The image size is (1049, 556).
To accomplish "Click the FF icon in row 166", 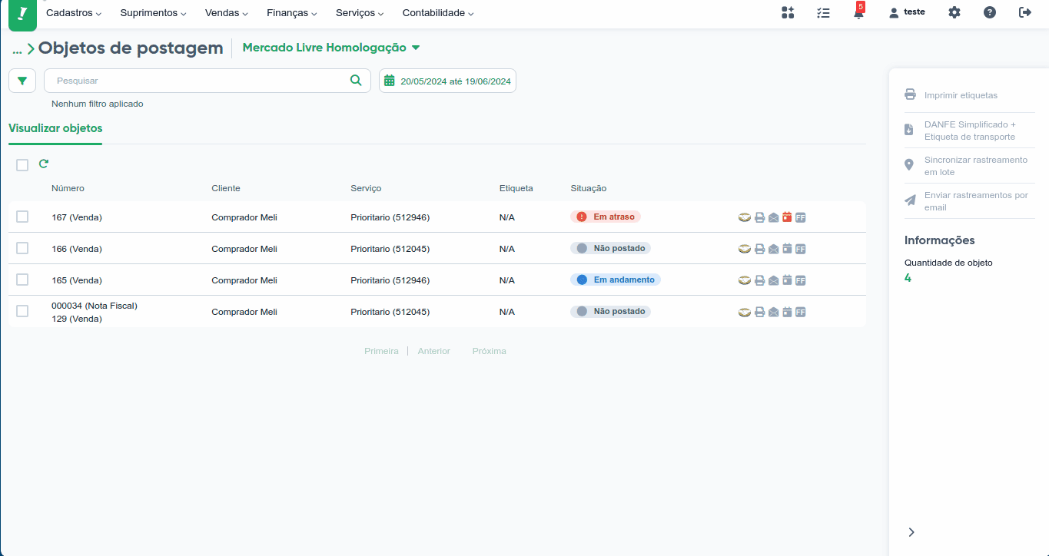I will pyautogui.click(x=801, y=249).
